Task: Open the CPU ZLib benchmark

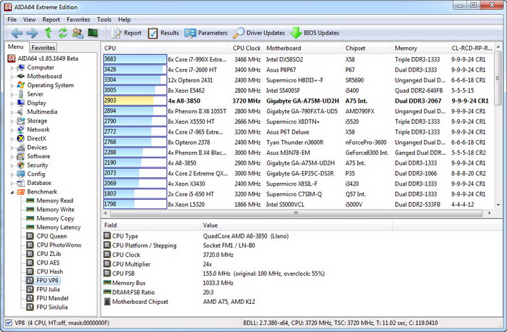Action: [x=49, y=254]
